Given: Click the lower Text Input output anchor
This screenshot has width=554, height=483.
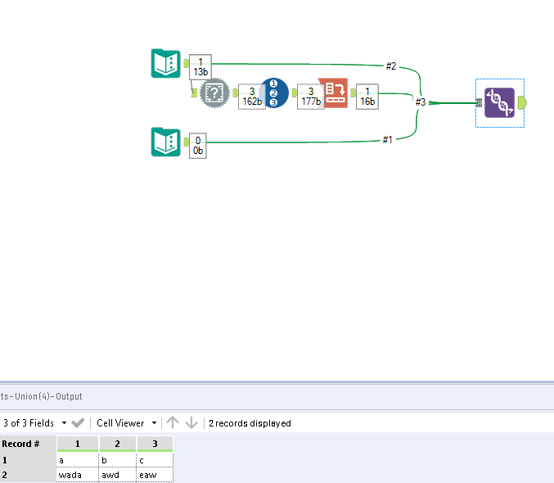Looking at the screenshot, I should [187, 142].
